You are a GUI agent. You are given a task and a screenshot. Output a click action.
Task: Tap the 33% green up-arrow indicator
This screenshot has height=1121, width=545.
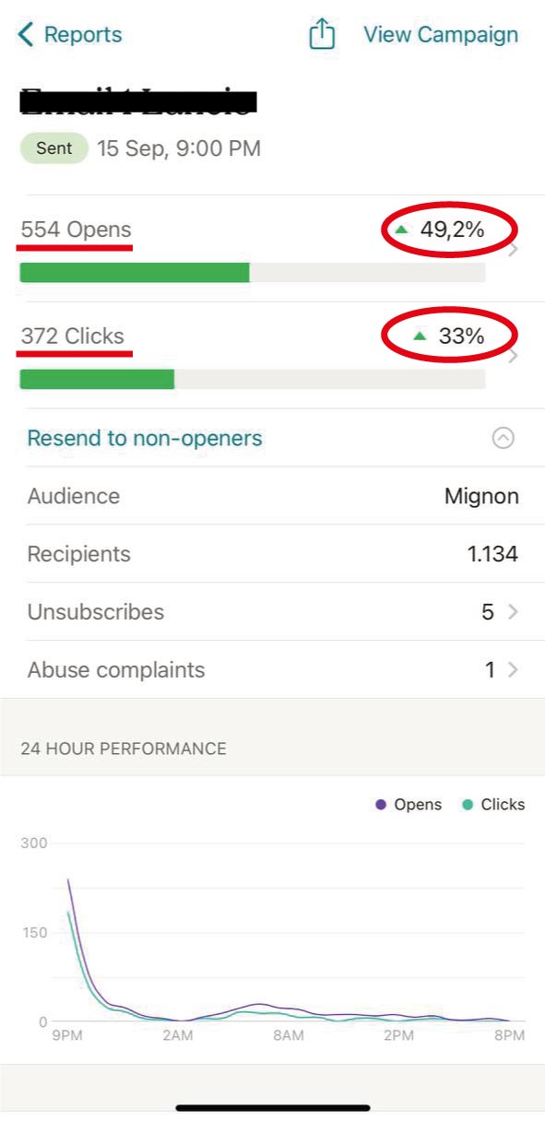420,336
